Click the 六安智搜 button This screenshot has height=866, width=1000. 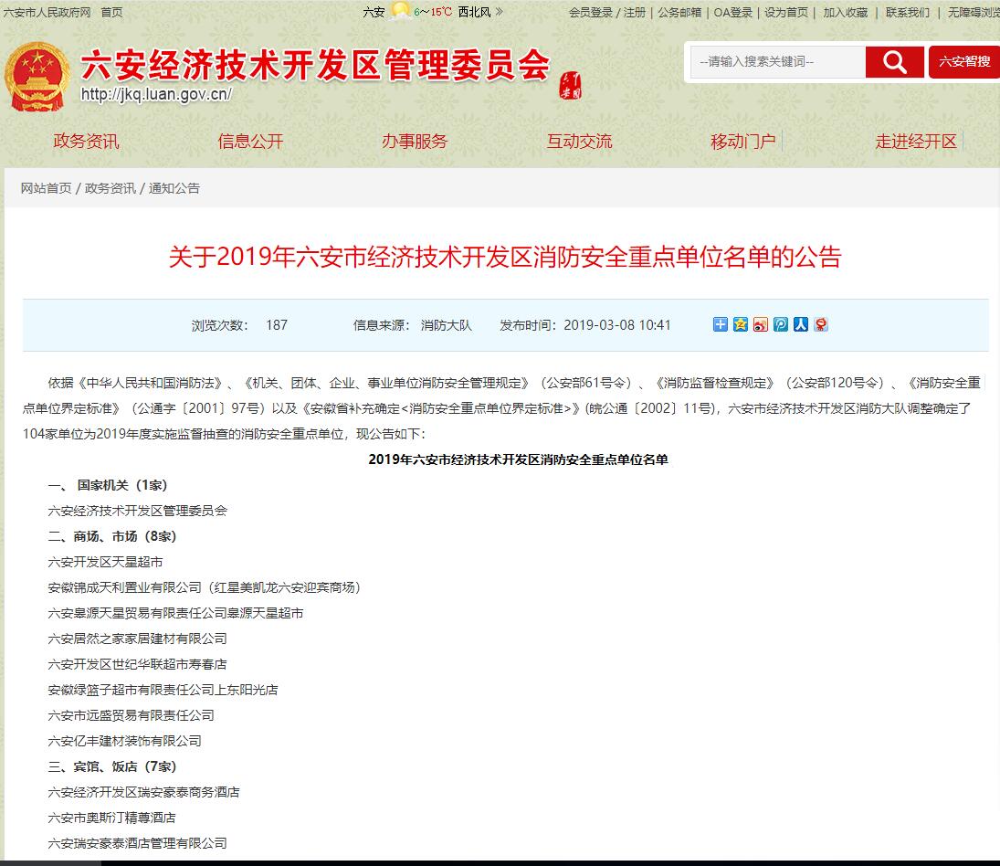[964, 62]
